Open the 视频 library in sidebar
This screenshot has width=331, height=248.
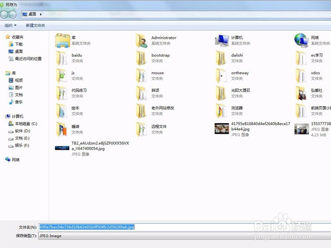[16, 80]
